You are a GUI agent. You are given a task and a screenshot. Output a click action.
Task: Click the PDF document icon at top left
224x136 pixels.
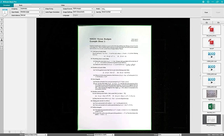tap(5, 12)
